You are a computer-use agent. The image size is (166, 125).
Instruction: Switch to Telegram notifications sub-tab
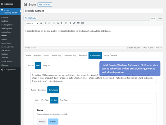point(46,66)
